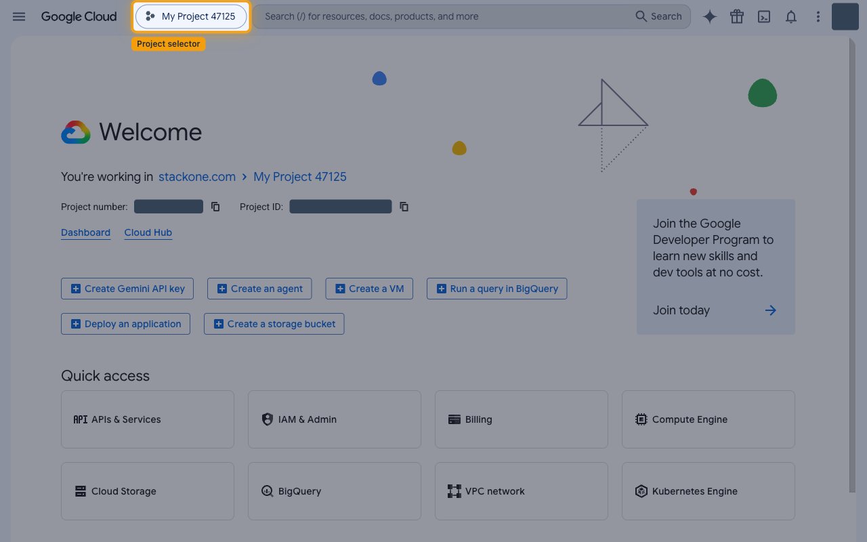Click the Welcome heading cloud logo

tap(76, 132)
